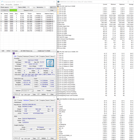
Task: Open the run count dropdown showing 50
Action: pos(46,7)
